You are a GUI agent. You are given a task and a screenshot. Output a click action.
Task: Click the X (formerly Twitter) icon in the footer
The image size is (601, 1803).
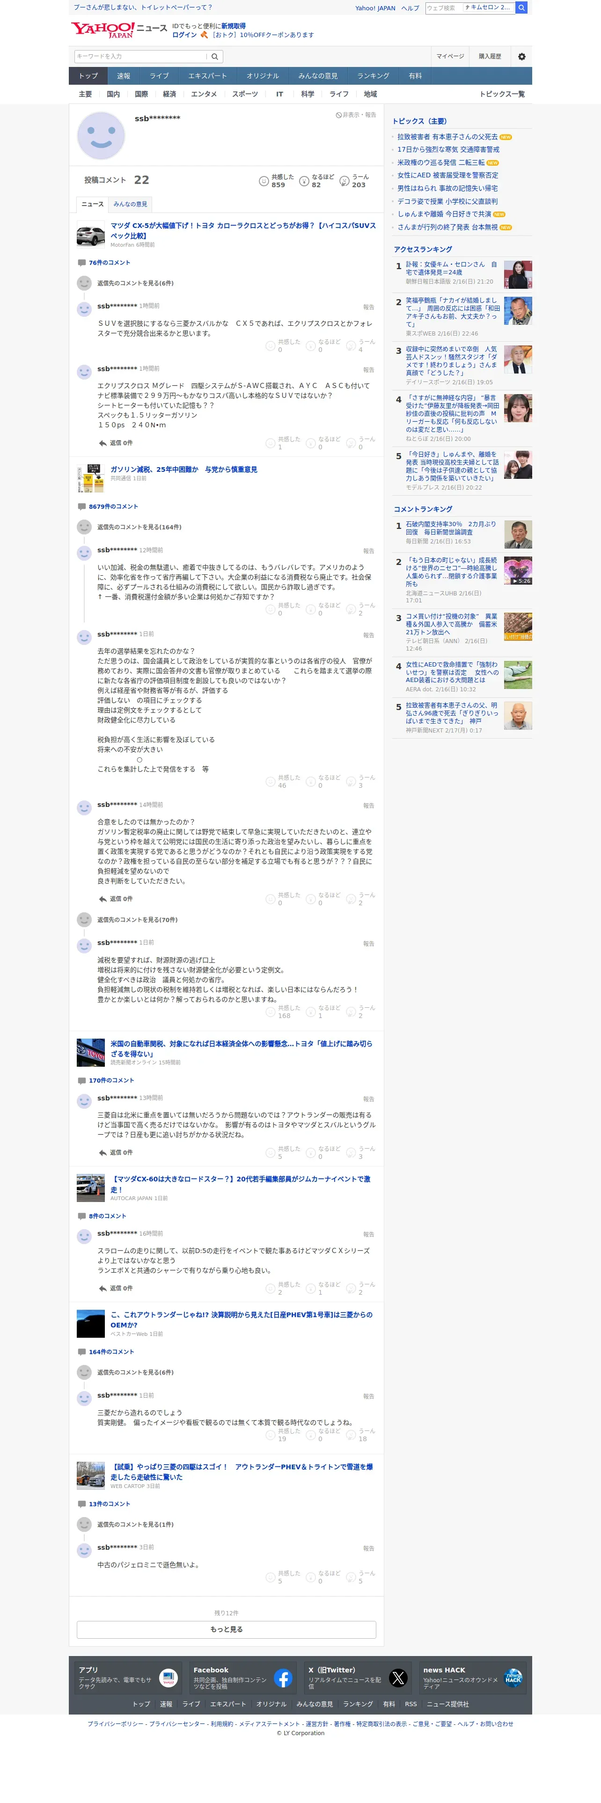coord(398,1678)
